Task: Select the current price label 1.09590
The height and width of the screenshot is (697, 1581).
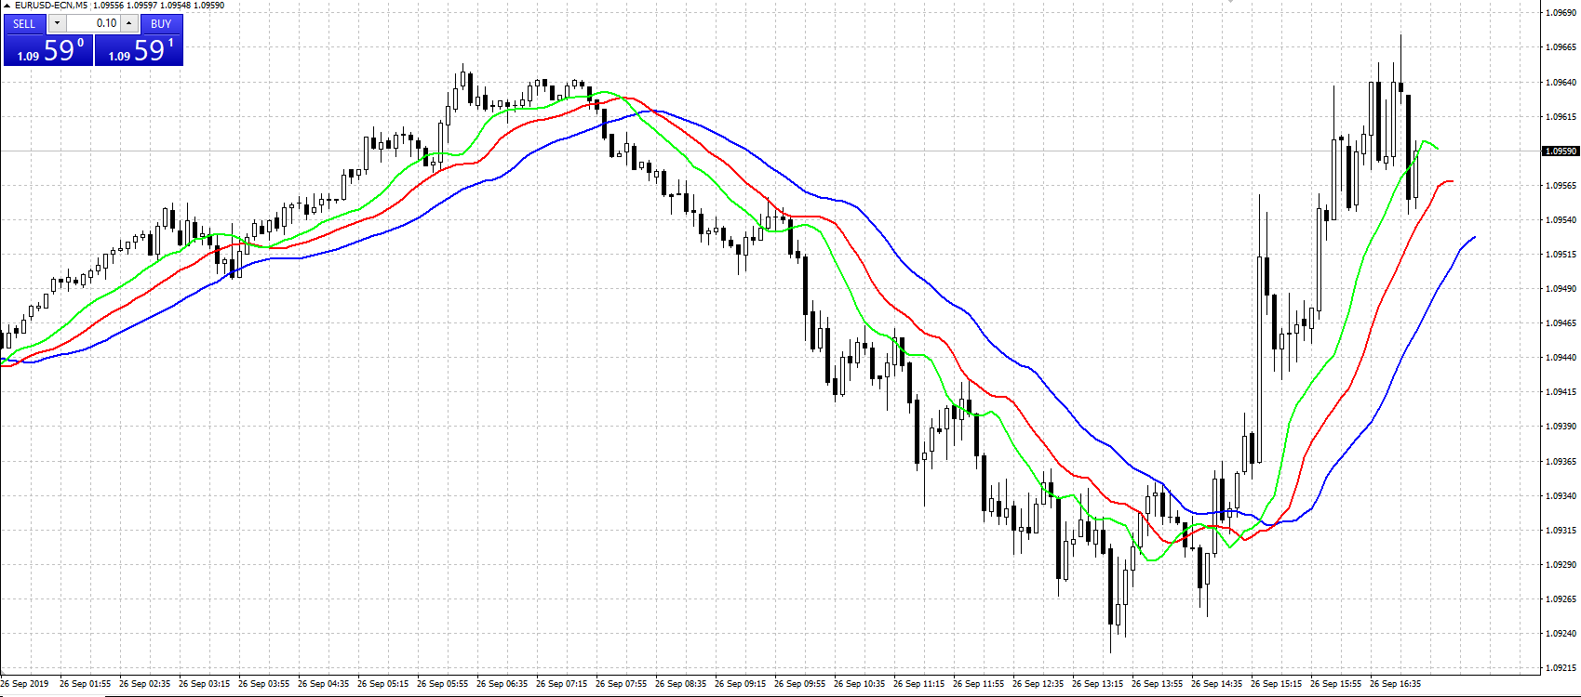Action: (1561, 151)
